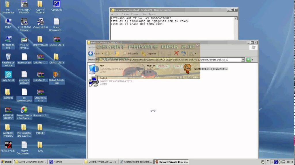Go up one folder level in Explorer
This screenshot has width=295, height=165.
coord(117,54)
